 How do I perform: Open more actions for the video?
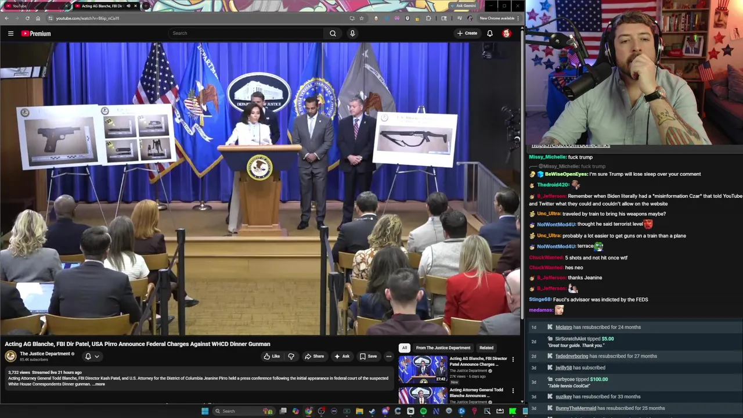[389, 356]
